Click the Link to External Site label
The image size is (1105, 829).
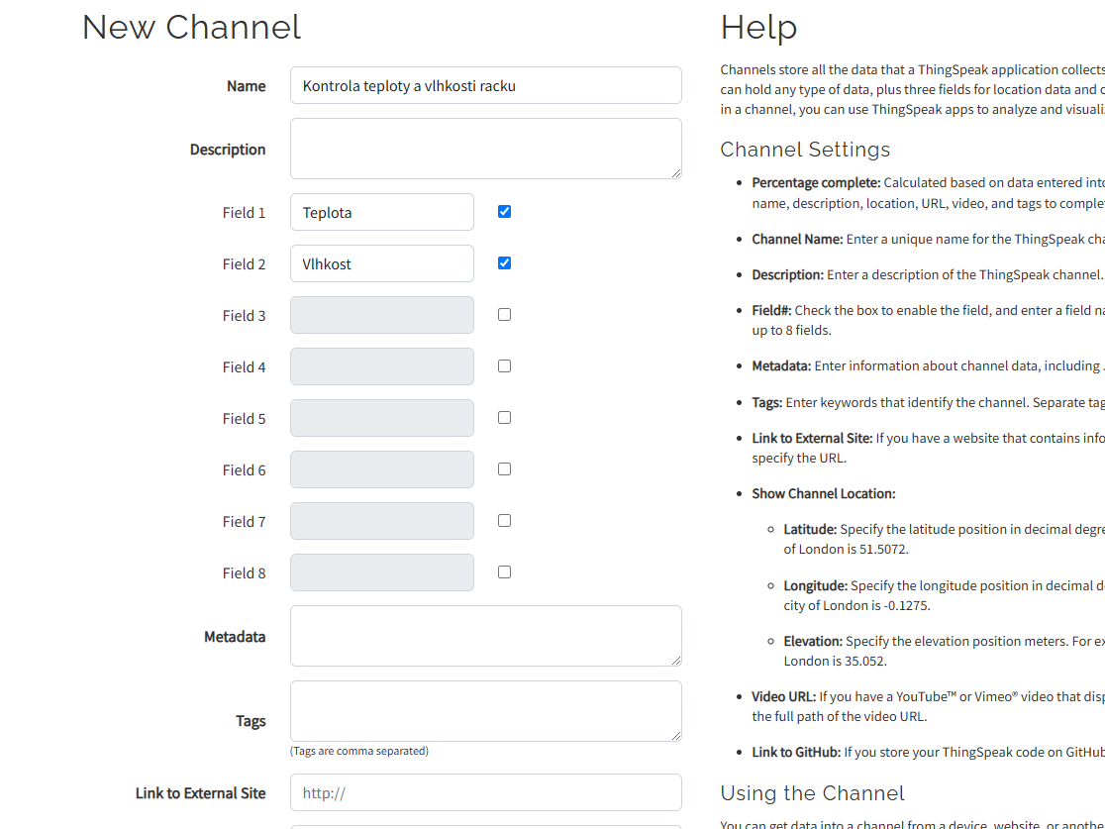point(201,793)
